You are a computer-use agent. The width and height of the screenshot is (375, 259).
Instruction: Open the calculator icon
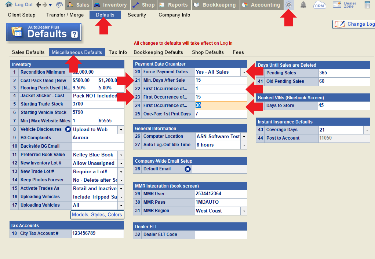(x=367, y=5)
